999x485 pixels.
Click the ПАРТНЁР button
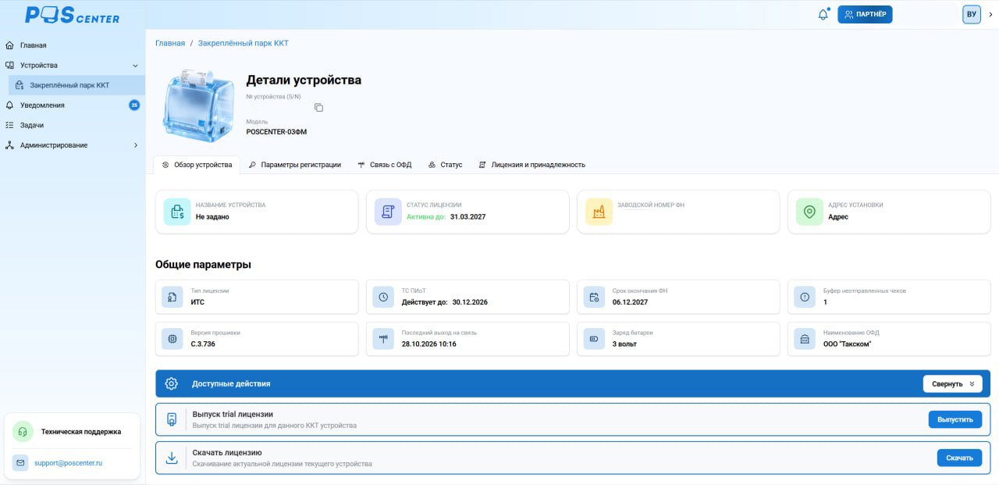coord(865,14)
